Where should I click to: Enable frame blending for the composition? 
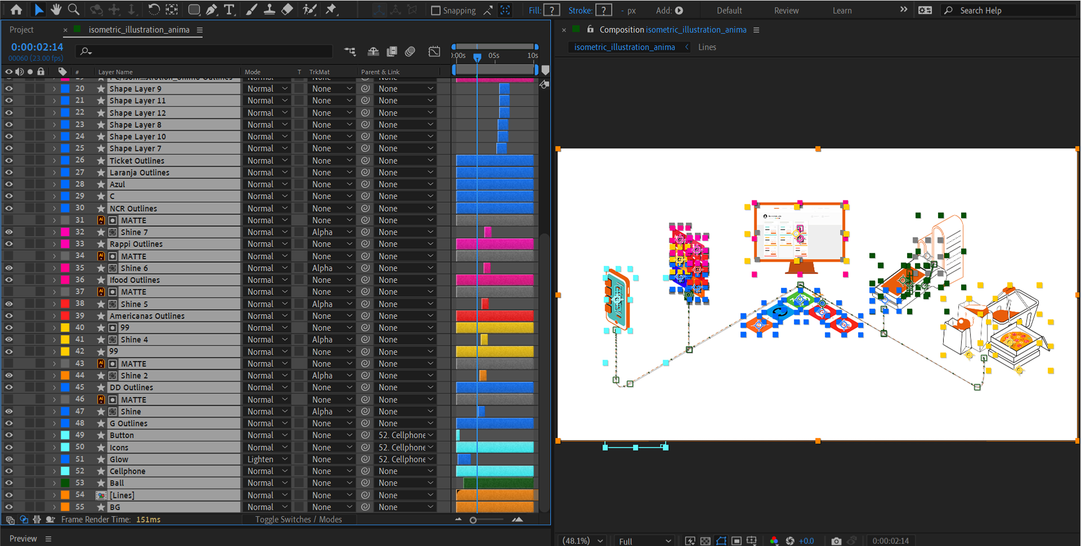(392, 51)
